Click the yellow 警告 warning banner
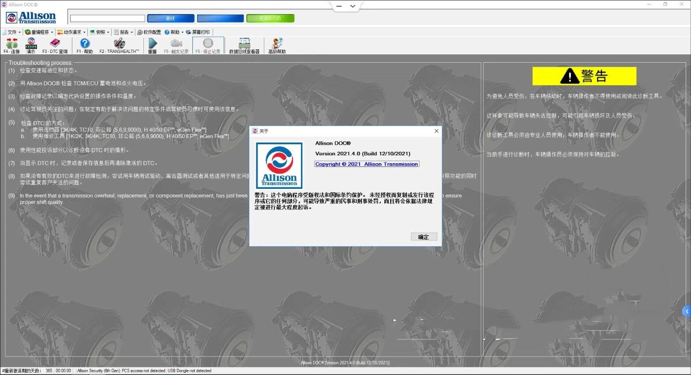Screen dimensions: 691x375 click(584, 76)
